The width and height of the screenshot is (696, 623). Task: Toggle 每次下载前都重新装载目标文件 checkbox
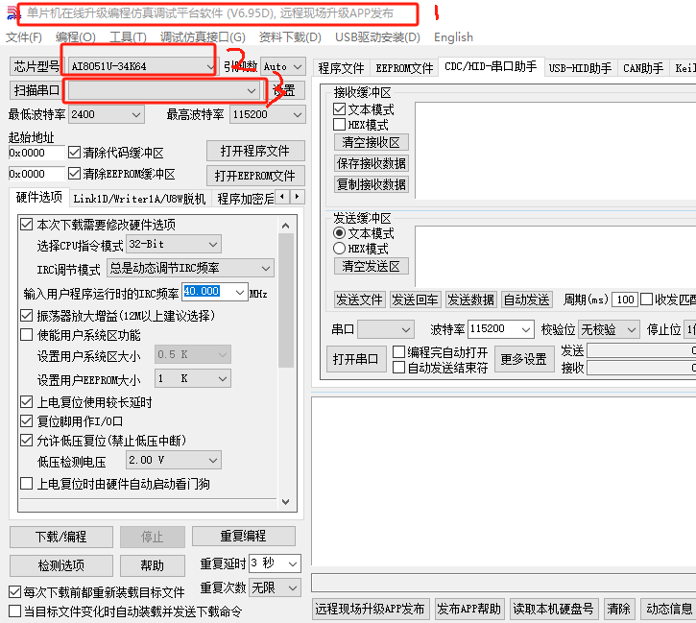coord(14,591)
